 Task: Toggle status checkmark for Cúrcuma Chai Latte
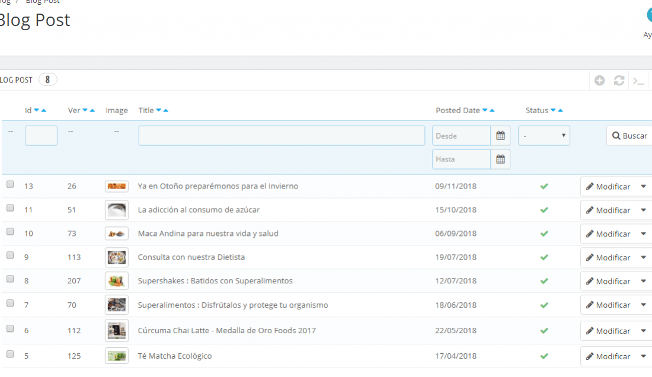point(544,331)
